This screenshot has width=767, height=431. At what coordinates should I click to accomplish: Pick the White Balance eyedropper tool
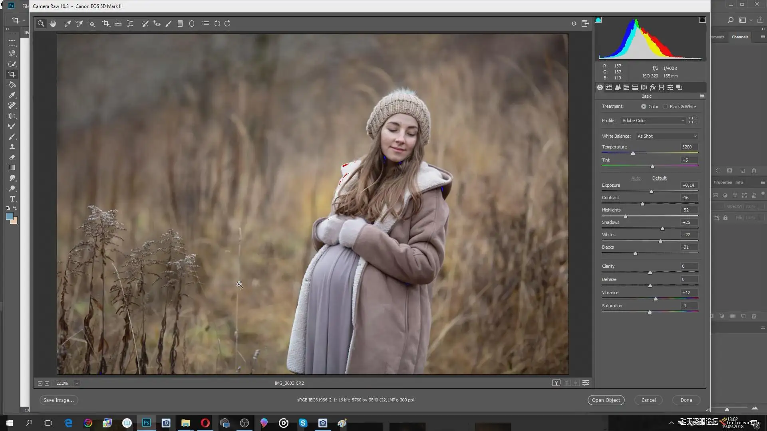coord(68,24)
